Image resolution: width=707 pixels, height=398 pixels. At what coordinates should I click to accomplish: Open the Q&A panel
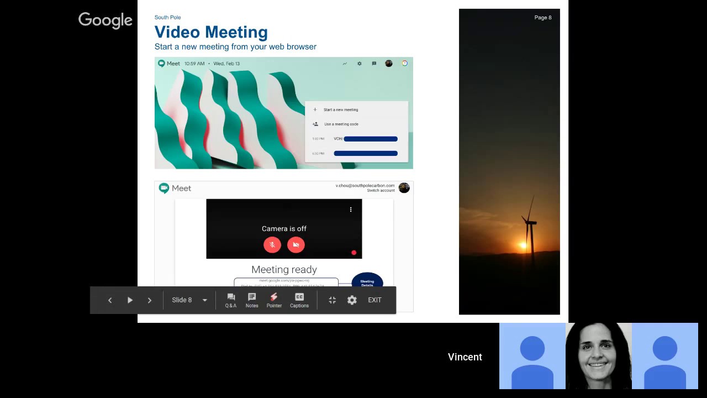click(x=231, y=300)
